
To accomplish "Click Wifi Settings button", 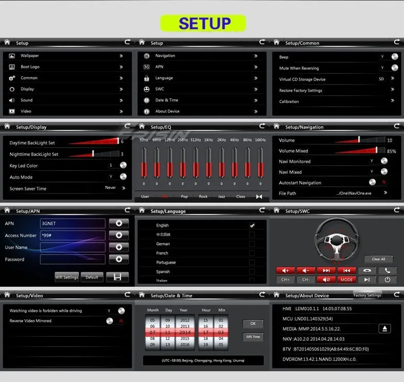I will pos(66,277).
